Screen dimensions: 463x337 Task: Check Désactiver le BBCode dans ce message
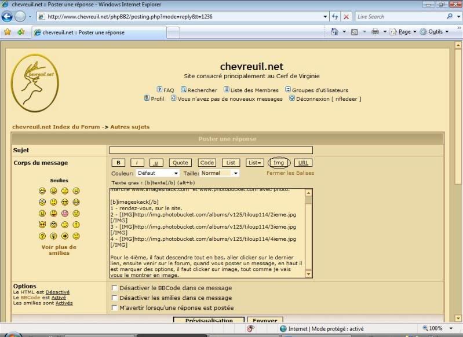coord(114,288)
